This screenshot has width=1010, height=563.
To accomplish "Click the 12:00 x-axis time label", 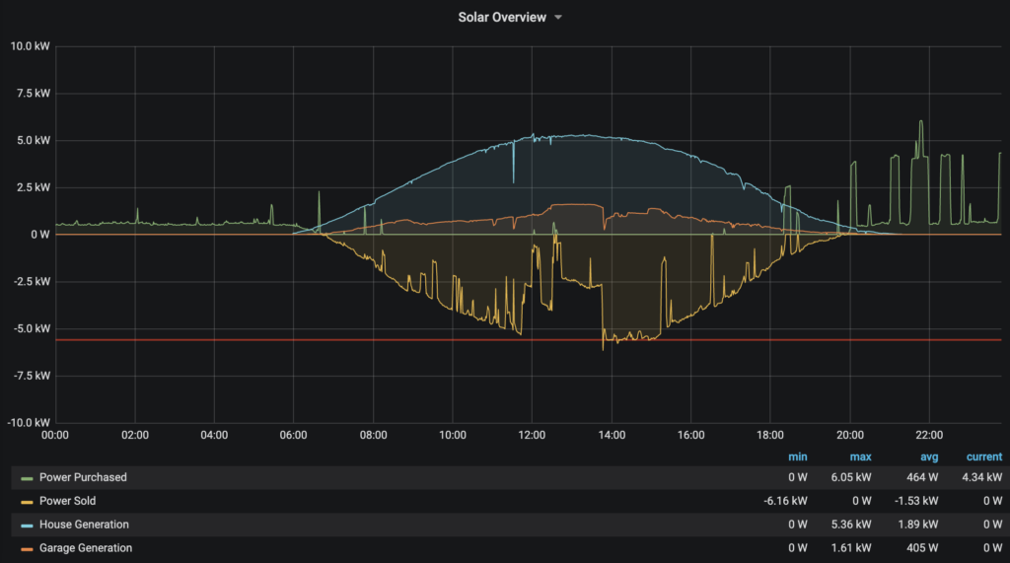I will click(x=532, y=436).
